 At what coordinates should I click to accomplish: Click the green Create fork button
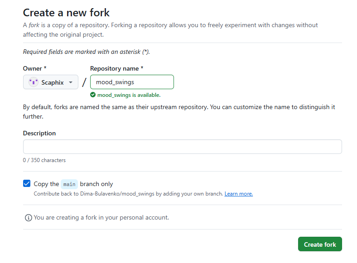click(320, 244)
